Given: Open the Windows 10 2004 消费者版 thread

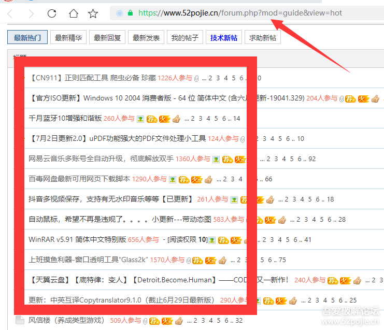Looking at the screenshot, I should (x=166, y=98).
